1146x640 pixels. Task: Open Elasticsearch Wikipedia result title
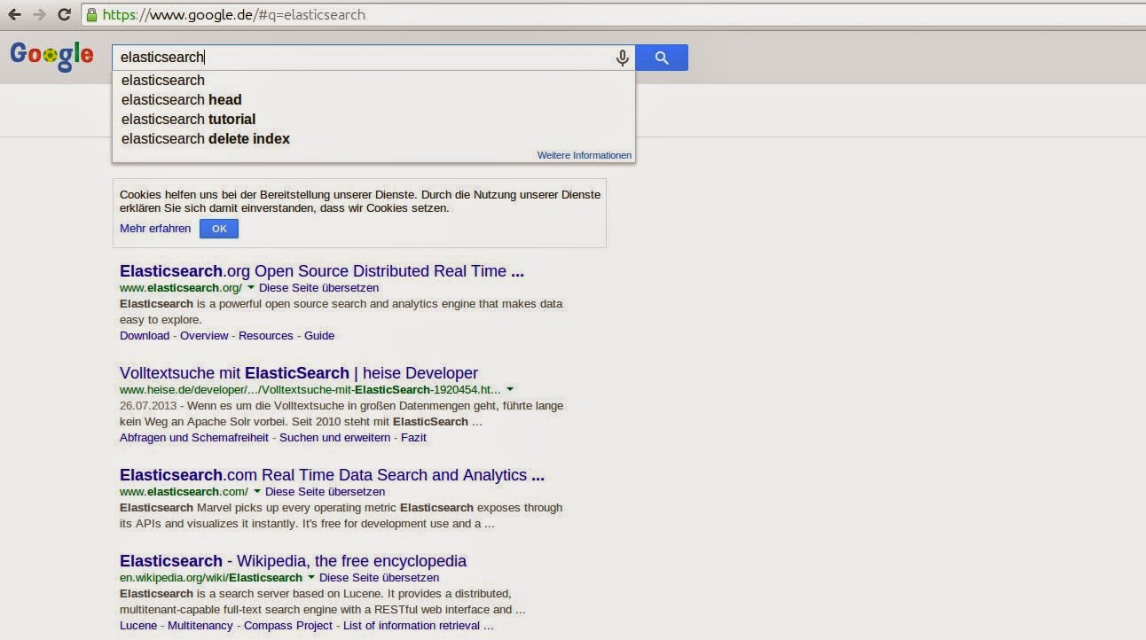[x=293, y=561]
